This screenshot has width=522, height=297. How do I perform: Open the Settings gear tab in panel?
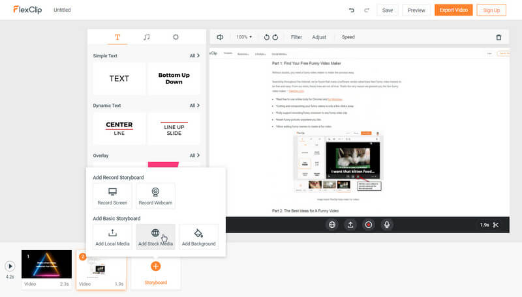tap(176, 37)
